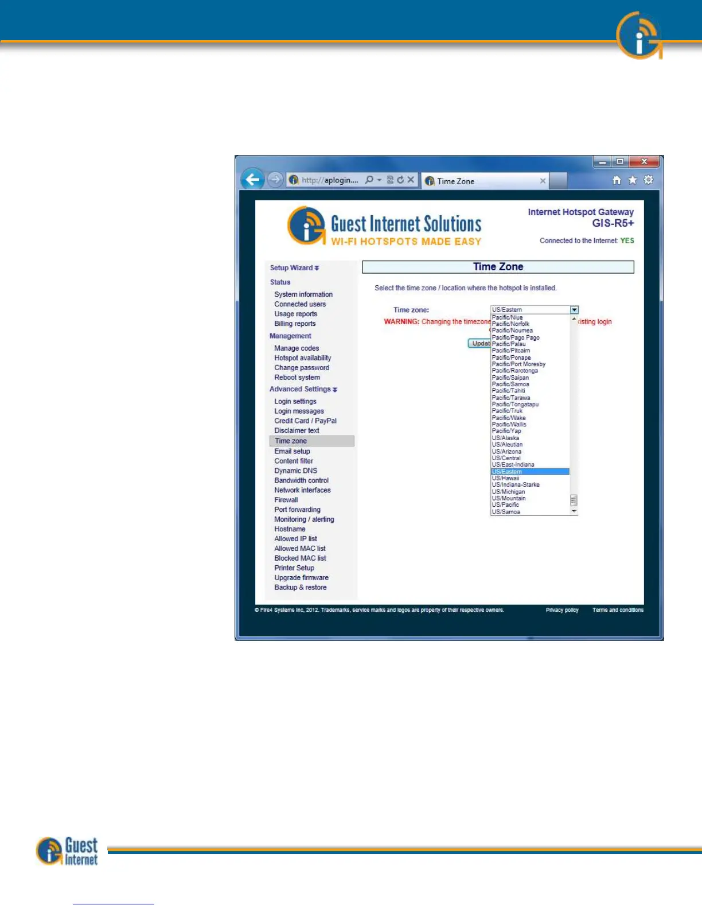Open Usage reports page
702x909 pixels.
pyautogui.click(x=295, y=314)
